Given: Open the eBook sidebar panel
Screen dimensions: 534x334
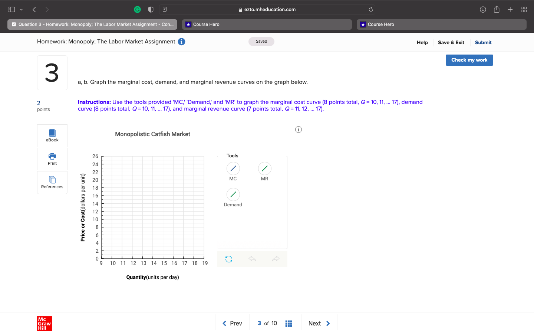Looking at the screenshot, I should click(52, 135).
